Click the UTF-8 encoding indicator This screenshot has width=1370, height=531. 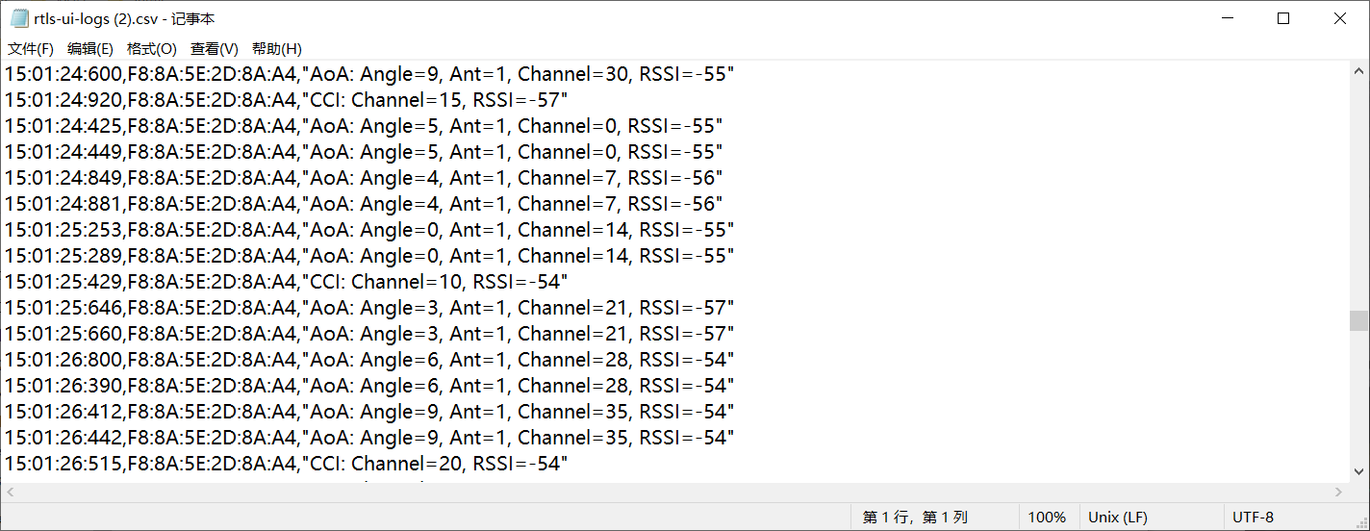pyautogui.click(x=1253, y=518)
